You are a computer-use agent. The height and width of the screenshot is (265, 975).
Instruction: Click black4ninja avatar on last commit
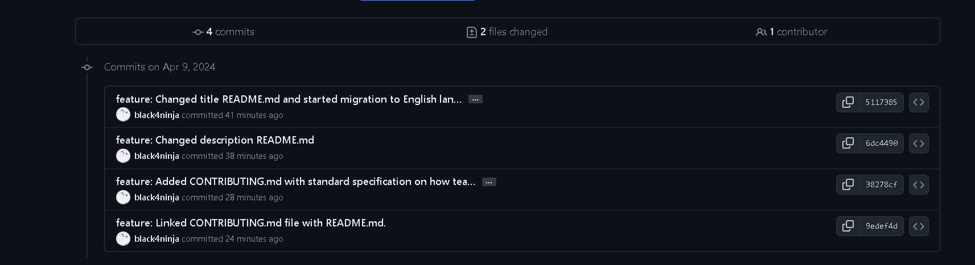click(123, 239)
